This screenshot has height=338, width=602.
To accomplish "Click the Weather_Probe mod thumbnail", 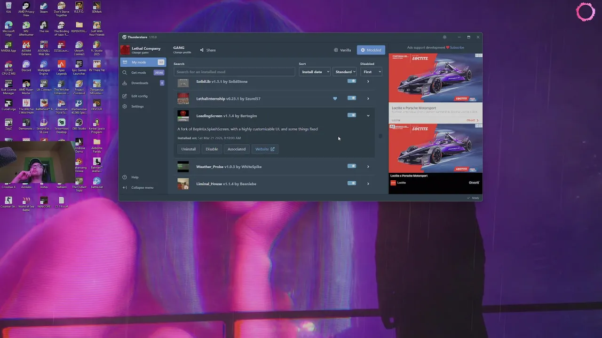I will tap(183, 166).
